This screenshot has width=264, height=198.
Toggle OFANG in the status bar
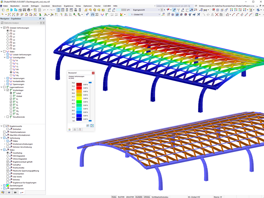[147, 197]
